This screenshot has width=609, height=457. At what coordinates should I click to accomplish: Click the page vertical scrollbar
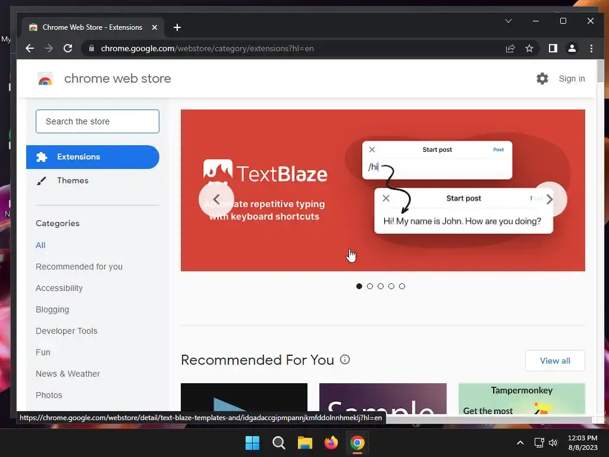[x=601, y=71]
